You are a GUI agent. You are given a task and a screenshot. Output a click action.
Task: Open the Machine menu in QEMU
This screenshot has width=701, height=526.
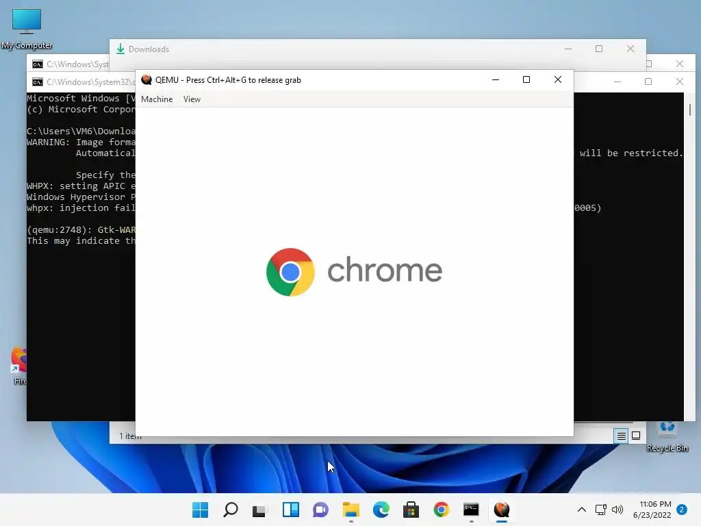[x=157, y=99]
